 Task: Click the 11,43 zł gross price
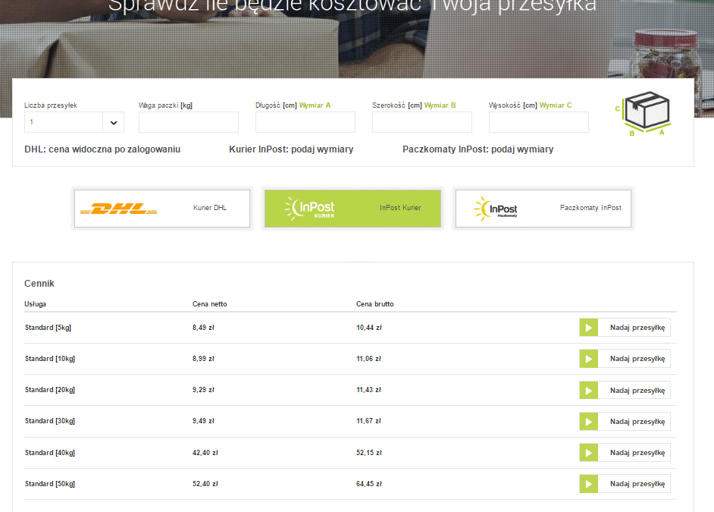(368, 390)
